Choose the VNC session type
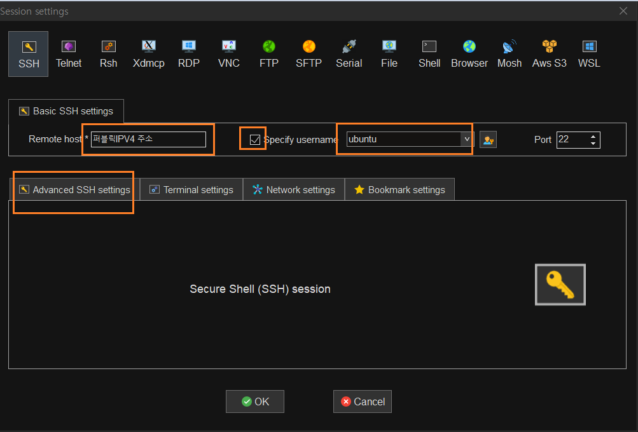638x432 pixels. [x=228, y=54]
